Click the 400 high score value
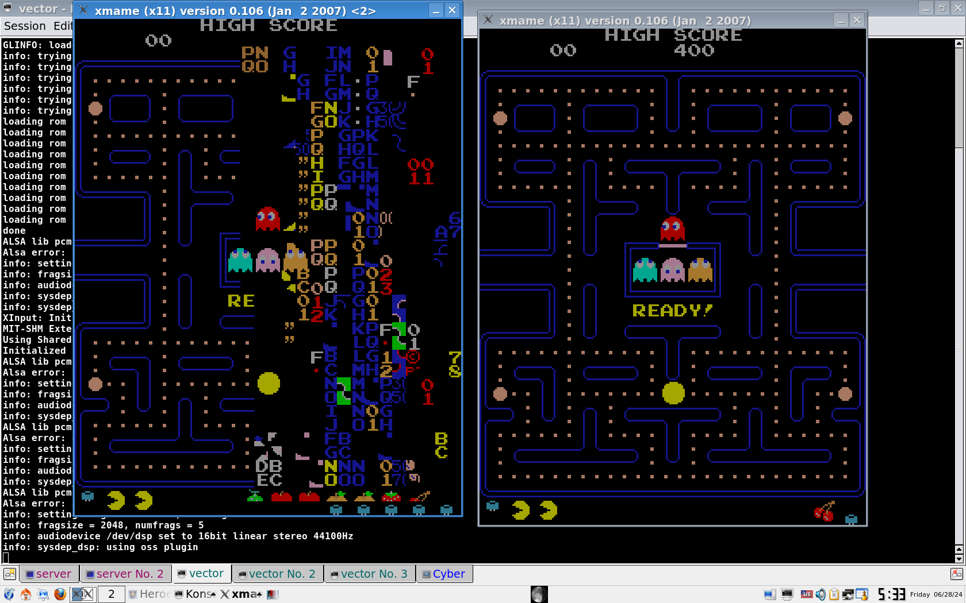The image size is (966, 603). click(694, 51)
